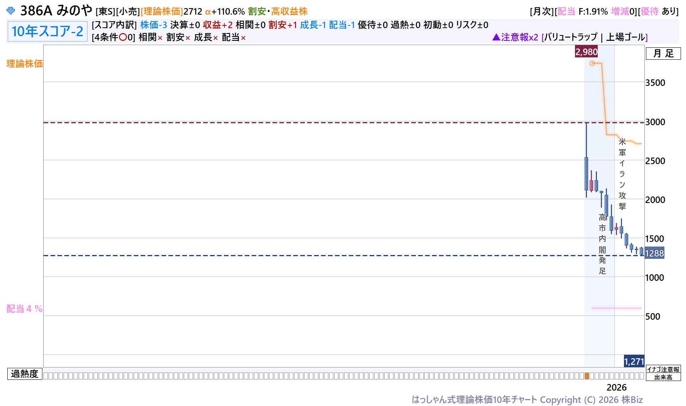Click the 割安+1 score item

tap(283, 25)
